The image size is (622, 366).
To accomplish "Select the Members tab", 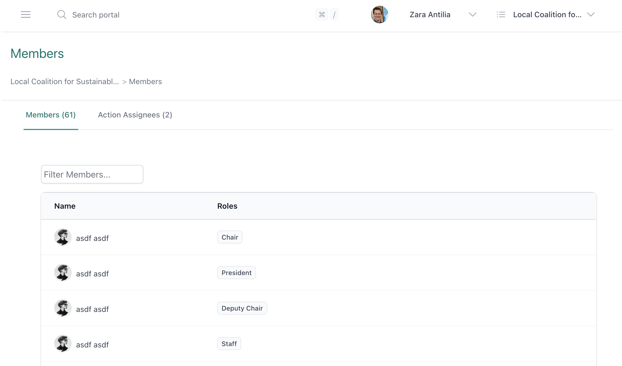I will (50, 115).
